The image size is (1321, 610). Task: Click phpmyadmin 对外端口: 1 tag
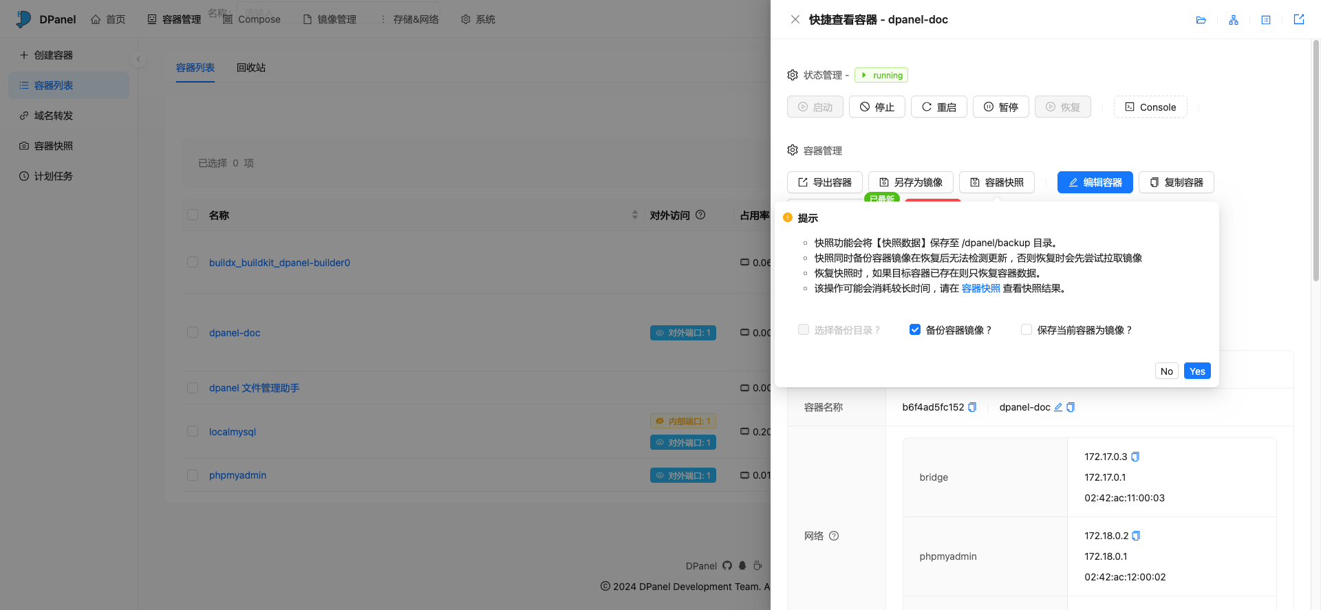(x=683, y=475)
